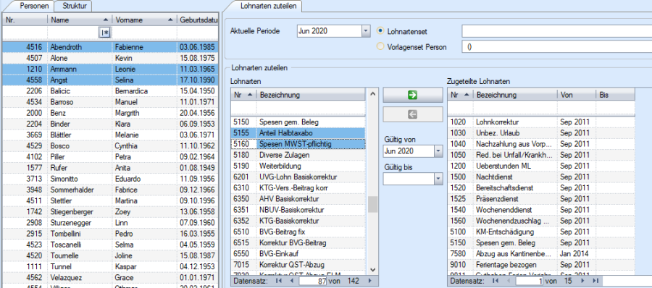Select Lohnart 5180 Diverse Zulagen
The image size is (652, 288).
[x=298, y=155]
